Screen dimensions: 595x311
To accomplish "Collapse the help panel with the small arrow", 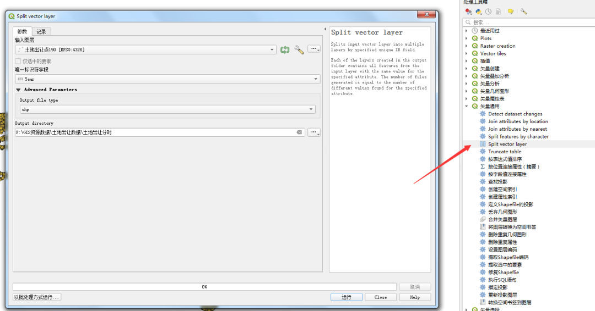I will tap(325, 29).
